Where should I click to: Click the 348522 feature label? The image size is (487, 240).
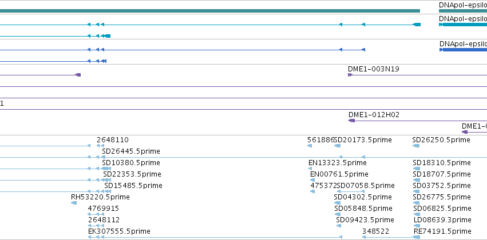click(375, 231)
